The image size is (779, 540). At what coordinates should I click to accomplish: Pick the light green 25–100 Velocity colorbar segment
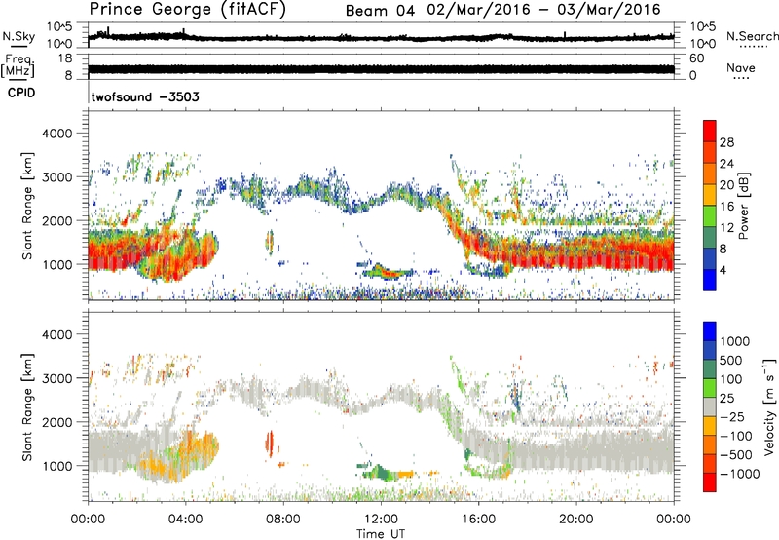tap(710, 388)
